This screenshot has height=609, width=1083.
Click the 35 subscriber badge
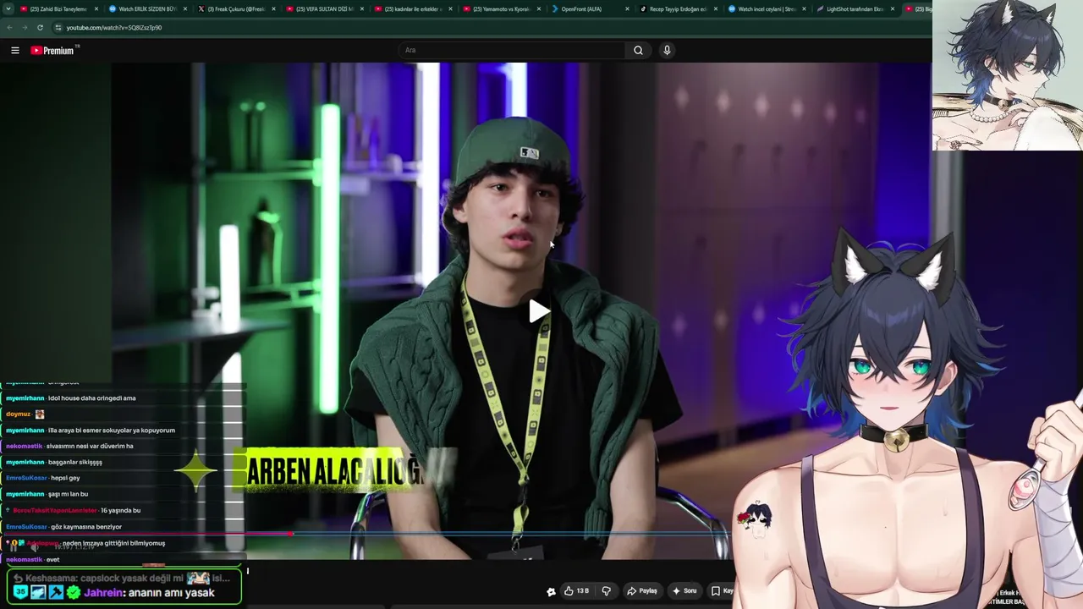point(20,593)
